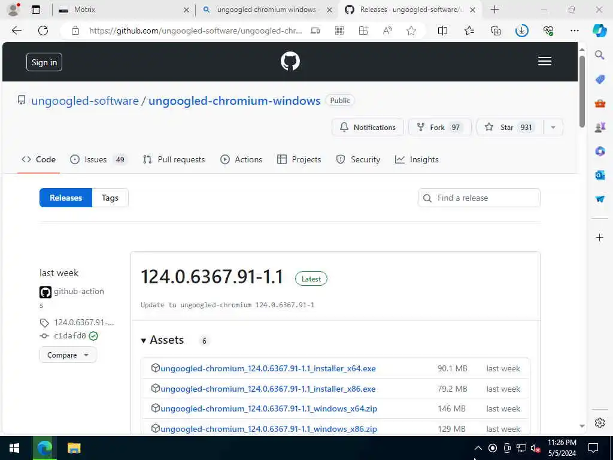Open the Windows notification center

593,448
